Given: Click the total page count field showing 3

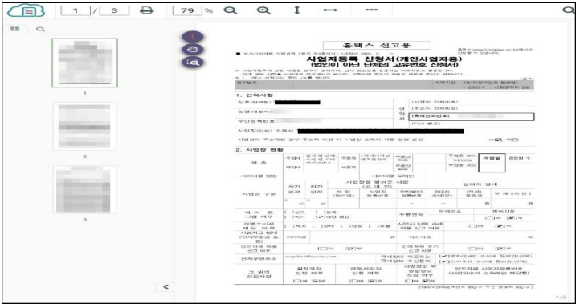Looking at the screenshot, I should coord(115,10).
